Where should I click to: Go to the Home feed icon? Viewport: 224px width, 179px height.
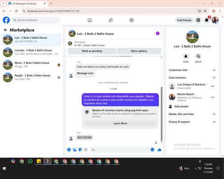(90, 20)
